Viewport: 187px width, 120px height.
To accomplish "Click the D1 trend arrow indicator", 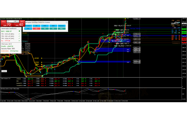I will 176,30.
